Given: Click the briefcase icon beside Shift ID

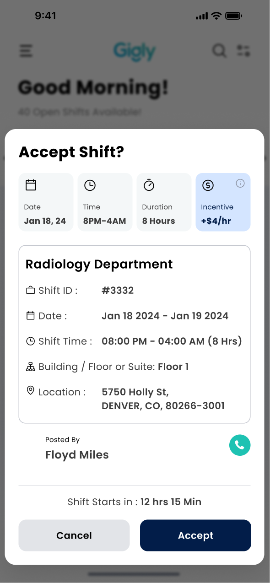Looking at the screenshot, I should 31,290.
